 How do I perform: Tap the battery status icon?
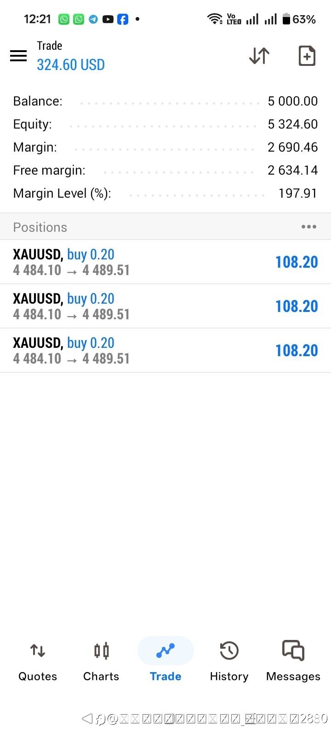click(286, 19)
